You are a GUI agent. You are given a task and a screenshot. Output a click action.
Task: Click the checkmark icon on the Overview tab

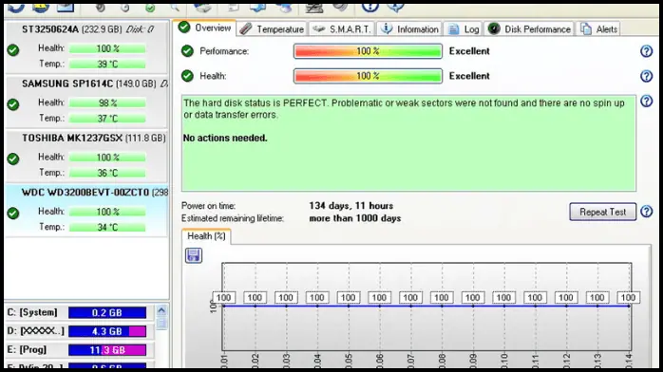pos(184,28)
